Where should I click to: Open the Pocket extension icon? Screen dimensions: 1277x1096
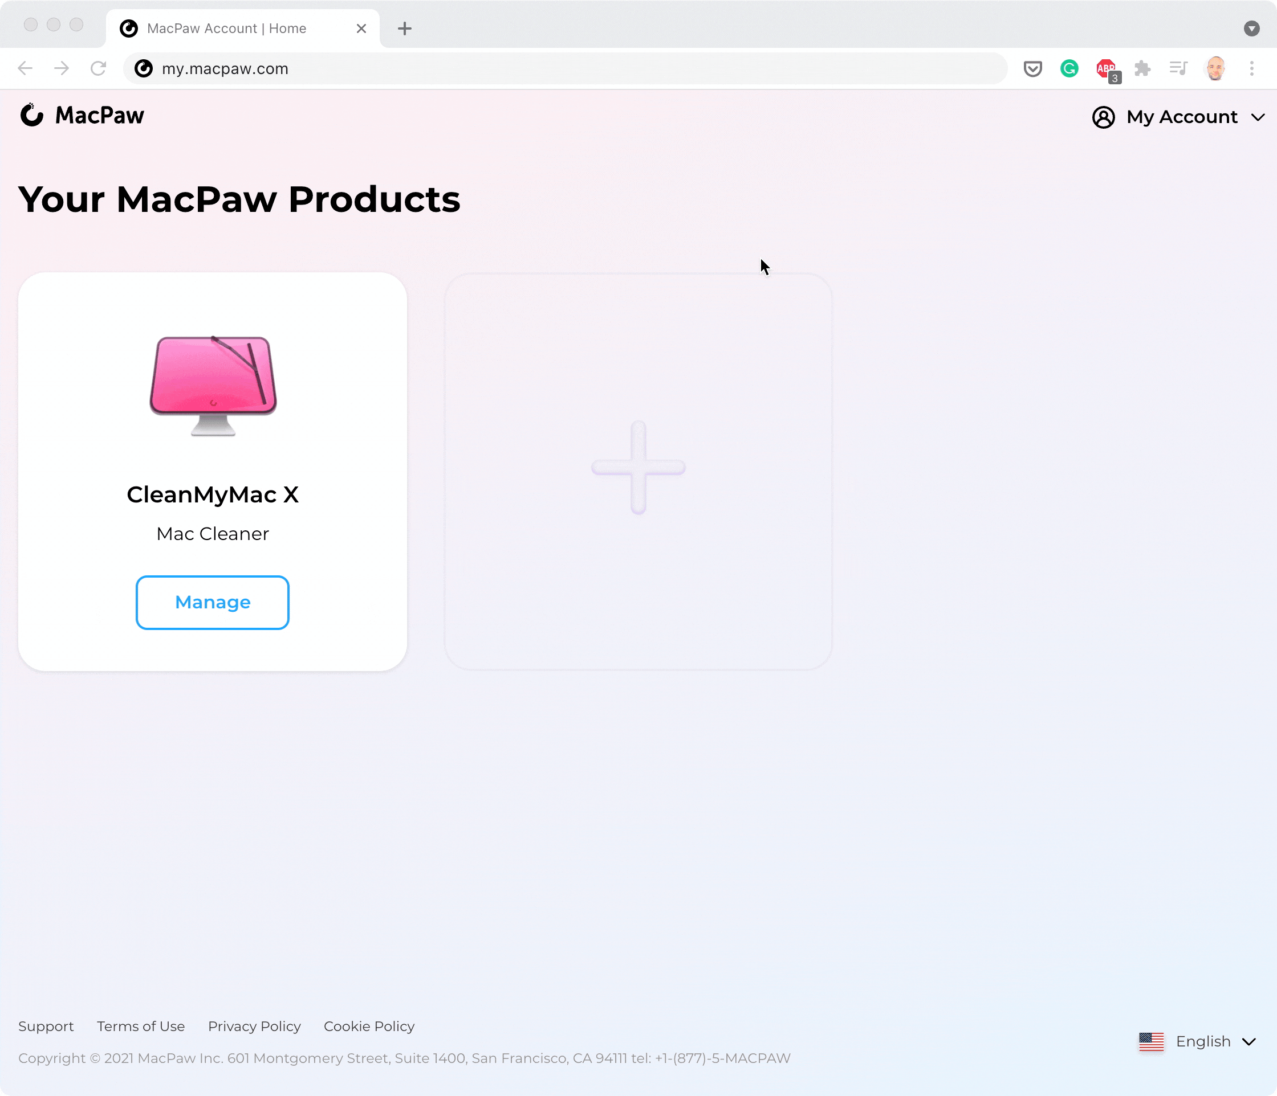[x=1032, y=68]
